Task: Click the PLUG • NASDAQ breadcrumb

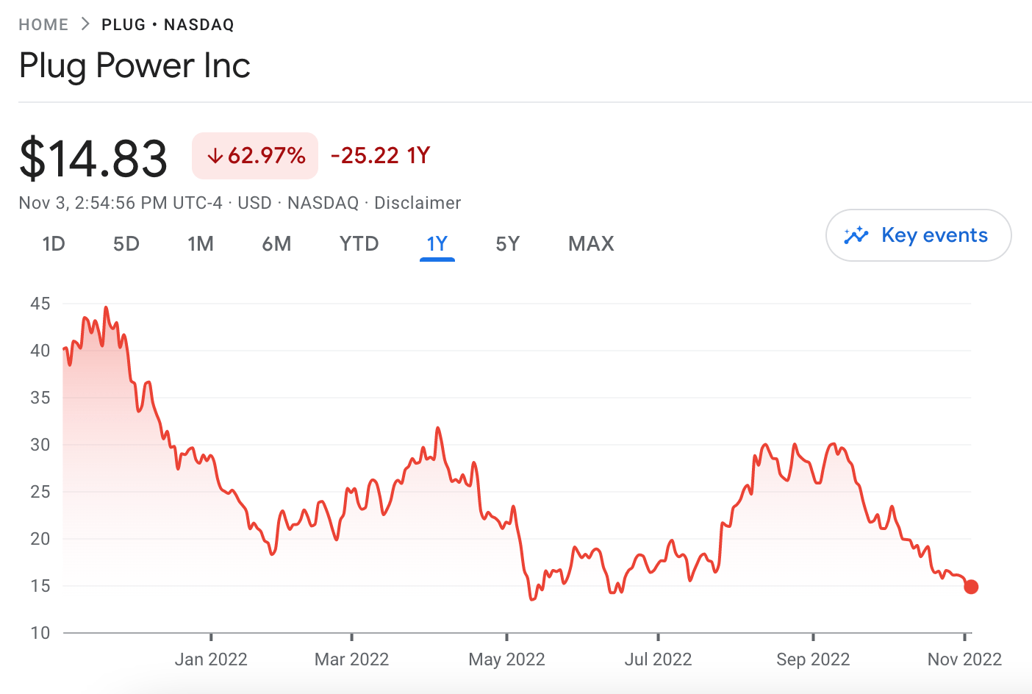Action: coord(168,25)
